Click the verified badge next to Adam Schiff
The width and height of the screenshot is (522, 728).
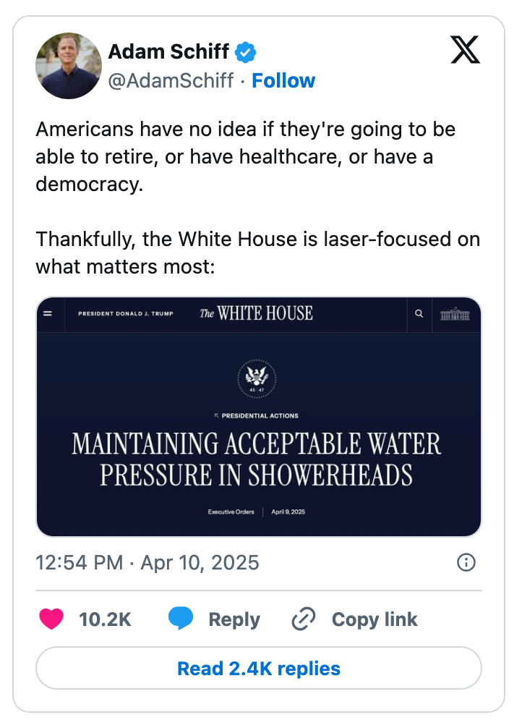[x=245, y=51]
